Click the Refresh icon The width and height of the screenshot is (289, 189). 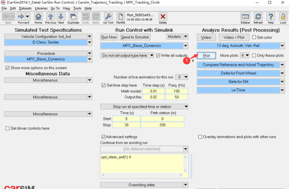point(258,16)
